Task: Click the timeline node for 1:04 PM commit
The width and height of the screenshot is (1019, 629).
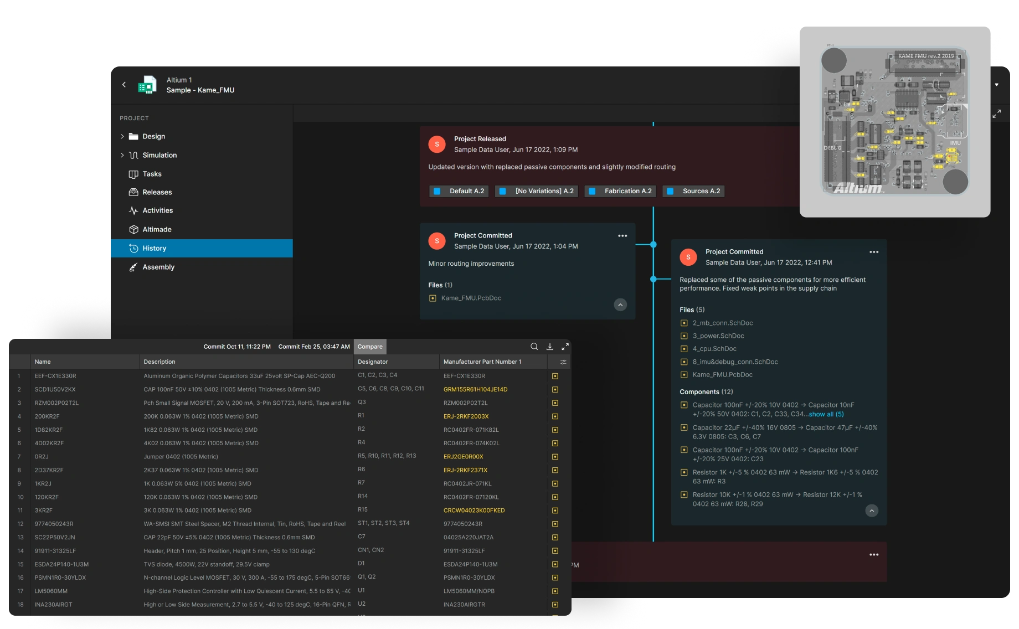Action: pos(653,244)
